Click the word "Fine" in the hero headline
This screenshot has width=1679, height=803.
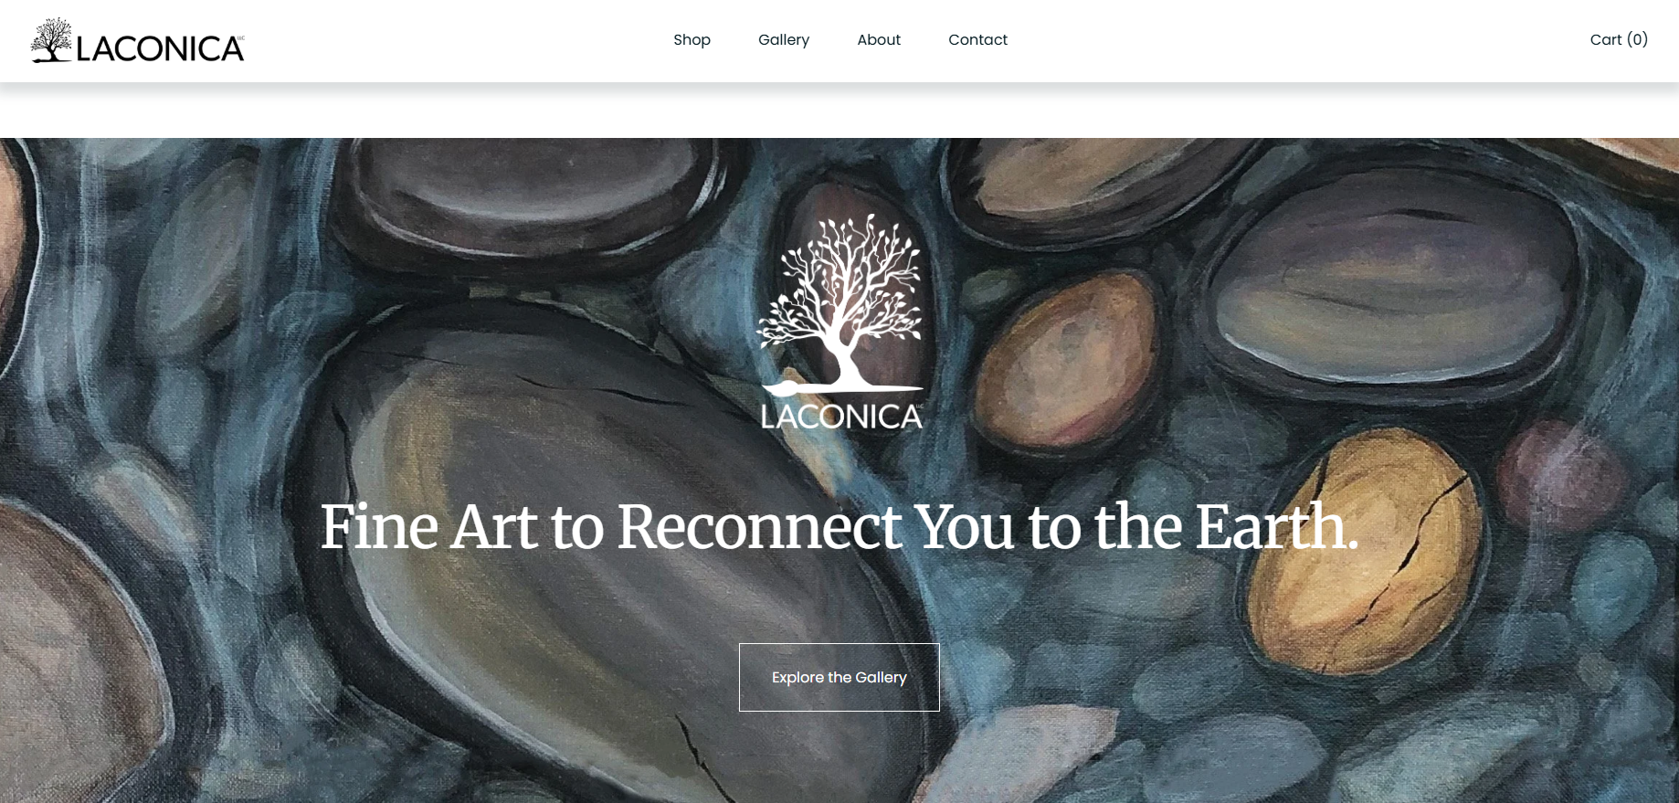click(x=378, y=527)
